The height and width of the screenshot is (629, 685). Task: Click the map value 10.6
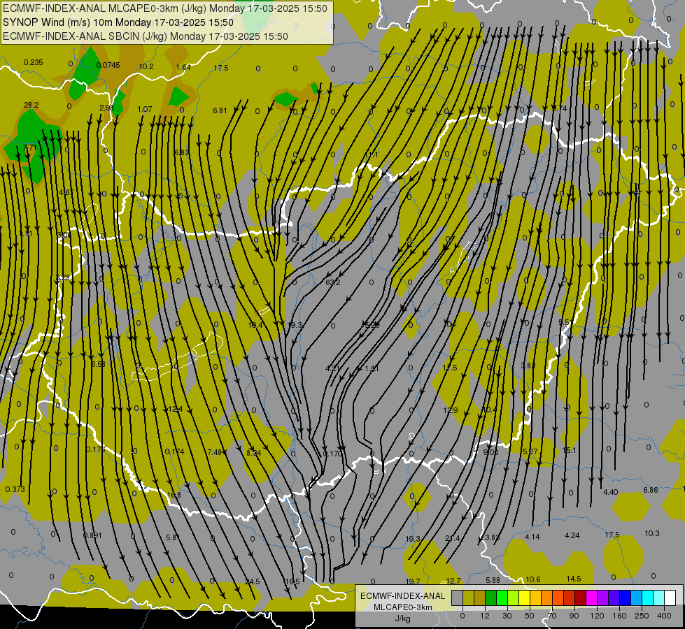point(533,579)
